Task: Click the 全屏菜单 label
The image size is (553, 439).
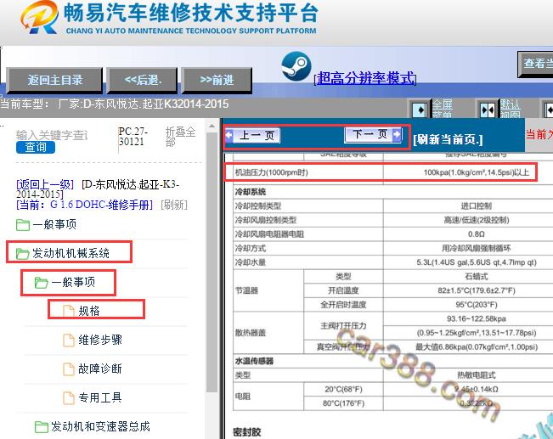Action: click(443, 110)
